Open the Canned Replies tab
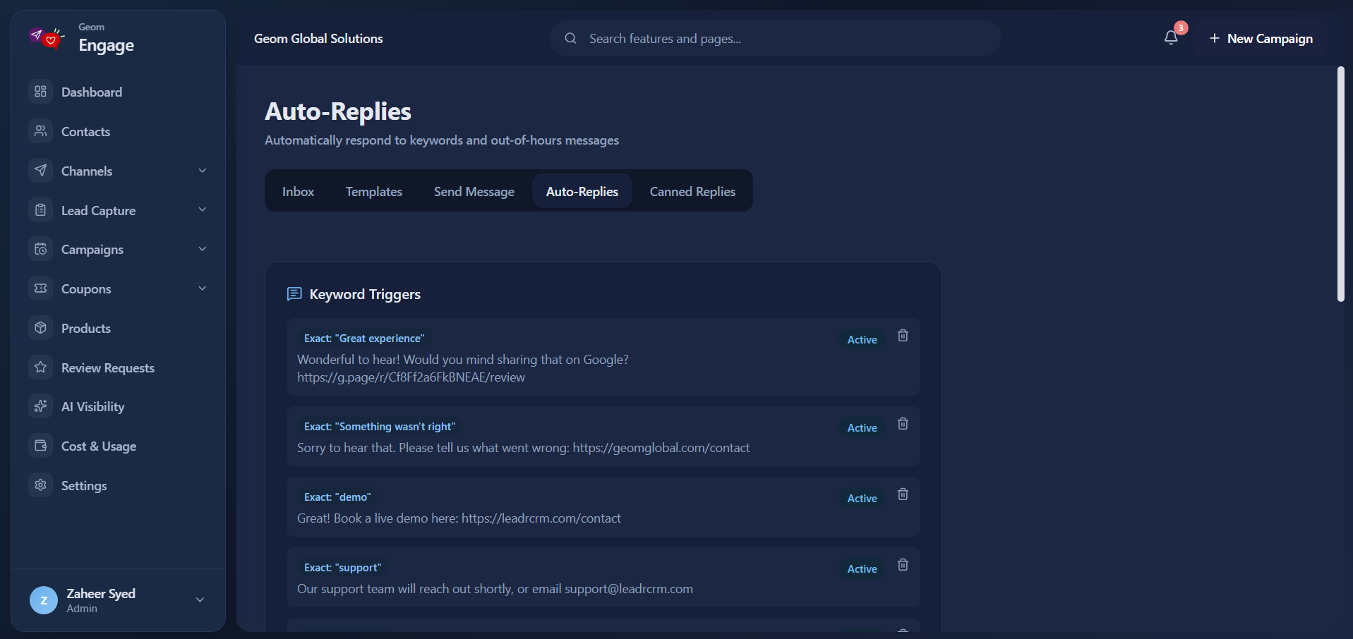 [692, 191]
